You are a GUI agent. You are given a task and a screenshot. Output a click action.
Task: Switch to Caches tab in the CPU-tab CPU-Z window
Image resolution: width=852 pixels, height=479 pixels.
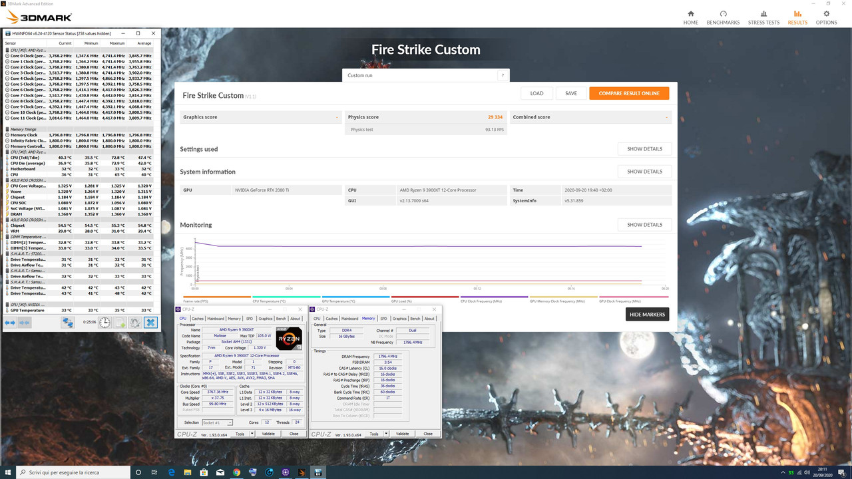tap(198, 319)
